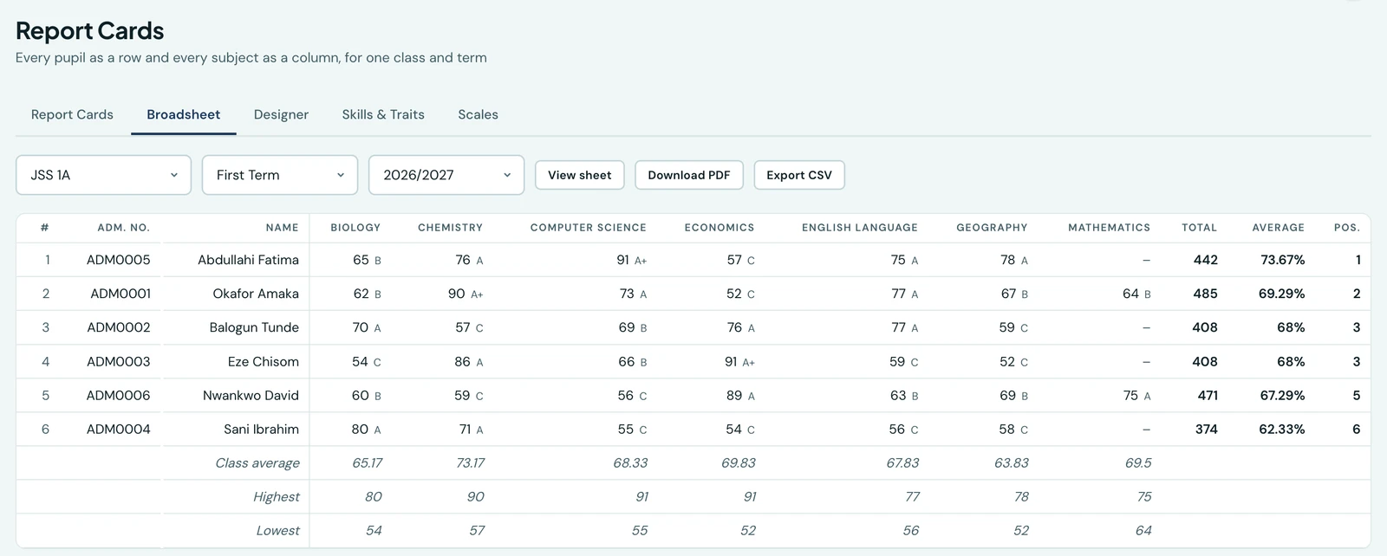Select pupil name Balogun Tunde
The height and width of the screenshot is (556, 1387).
254,327
